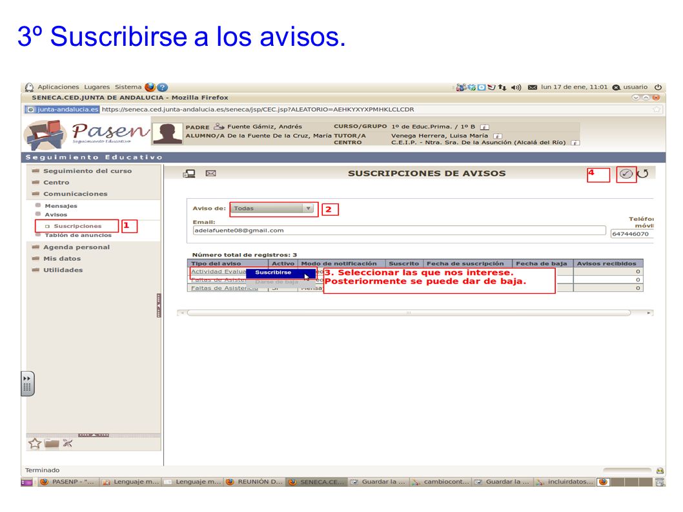
Task: Open Suscripciones in the sidebar
Action: (77, 226)
